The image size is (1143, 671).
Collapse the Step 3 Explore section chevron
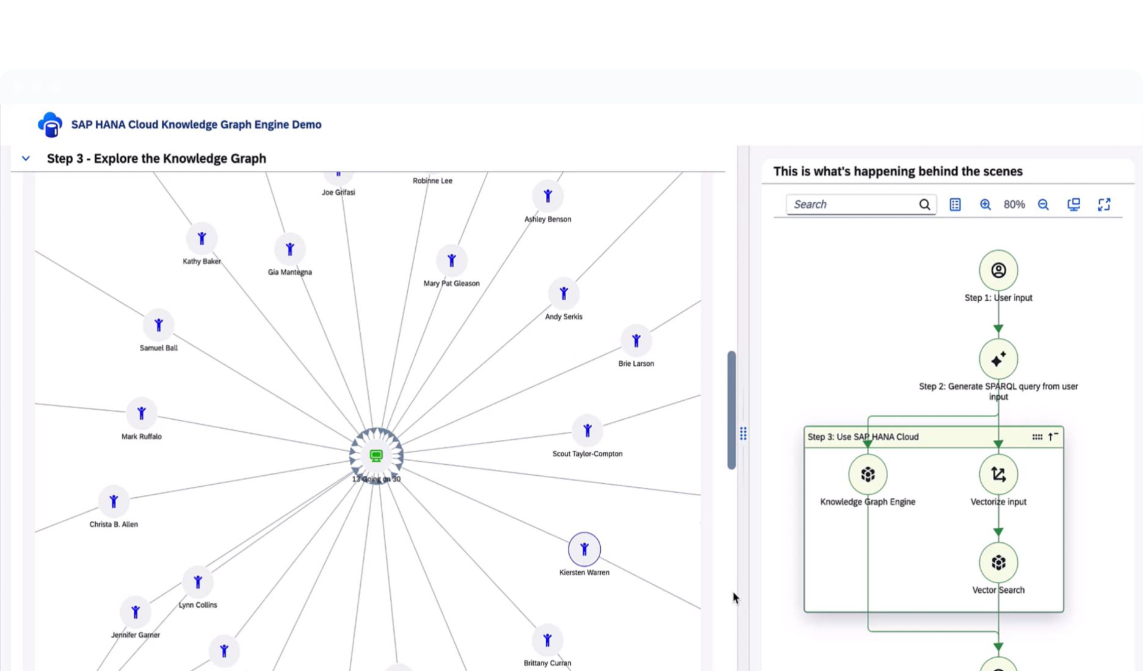(x=26, y=159)
